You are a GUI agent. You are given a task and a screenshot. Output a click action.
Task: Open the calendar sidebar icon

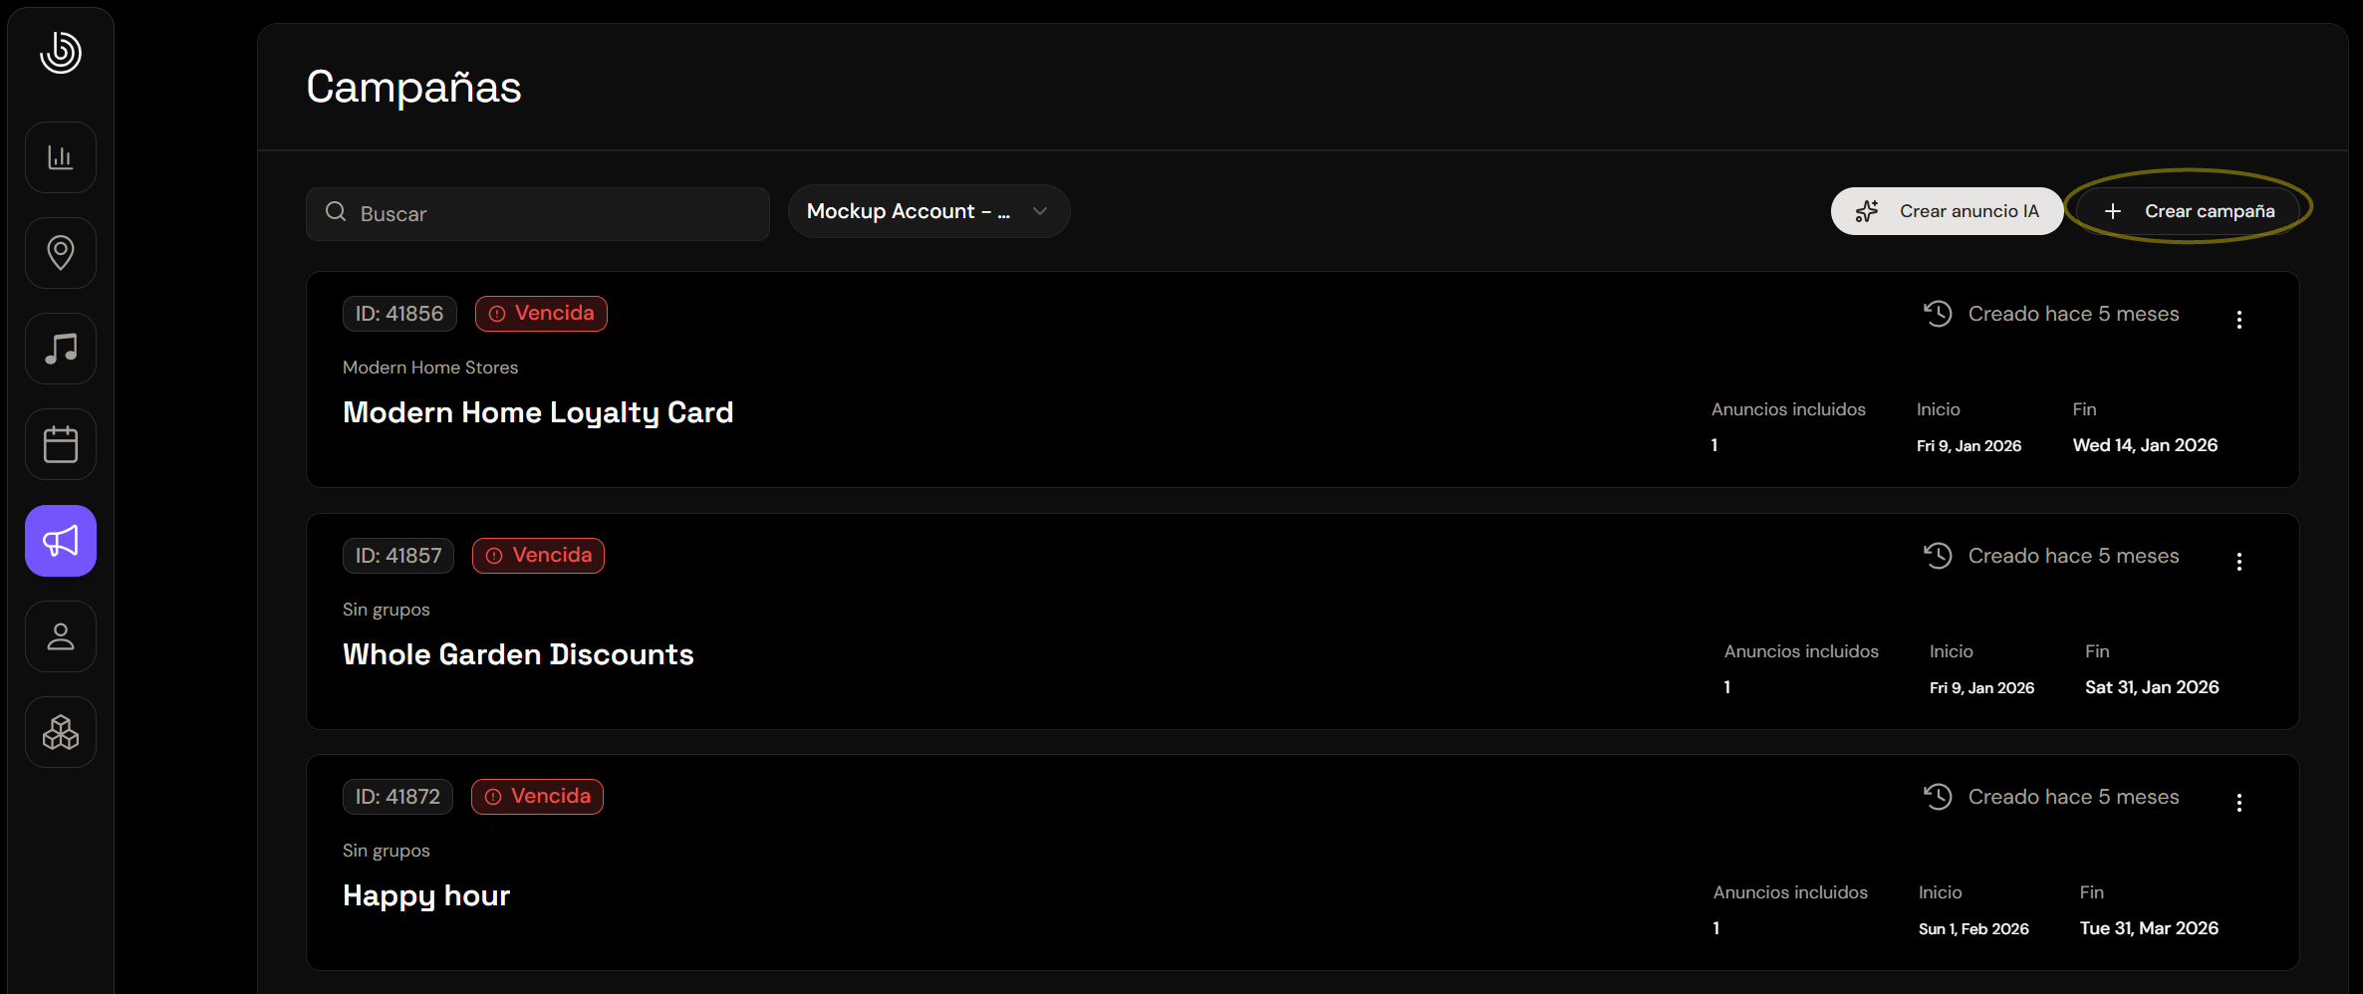pyautogui.click(x=61, y=444)
